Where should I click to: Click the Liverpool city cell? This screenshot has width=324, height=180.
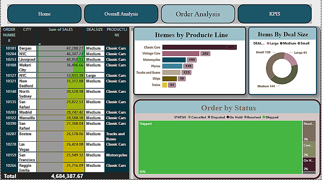pyautogui.click(x=27, y=59)
